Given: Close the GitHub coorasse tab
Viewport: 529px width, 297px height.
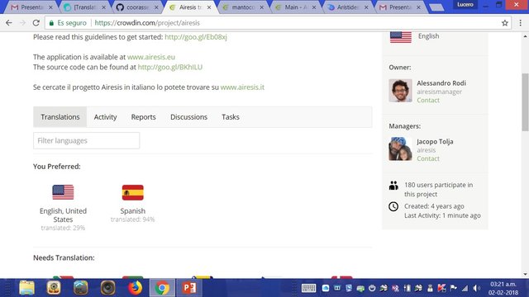Looking at the screenshot, I should pyautogui.click(x=156, y=7).
